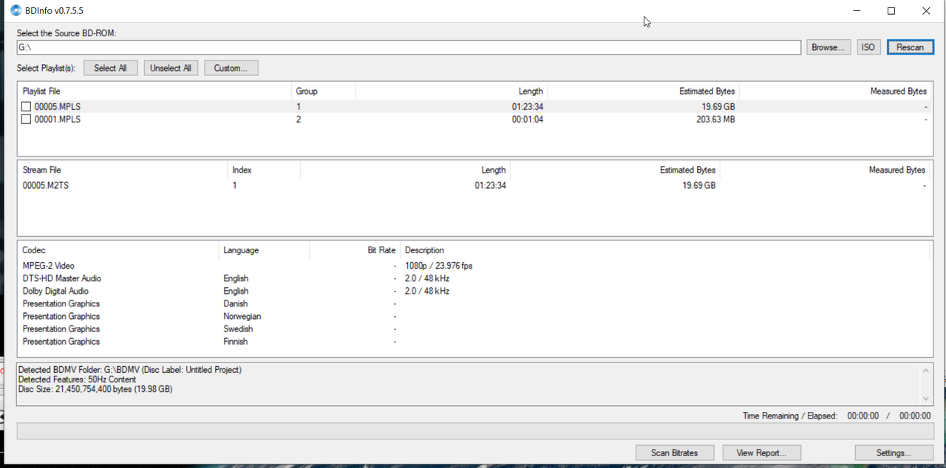Tick the 00001.MPLS playlist checkbox
This screenshot has width=946, height=468.
(x=27, y=120)
